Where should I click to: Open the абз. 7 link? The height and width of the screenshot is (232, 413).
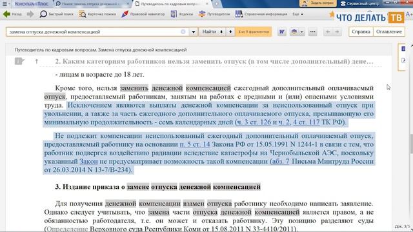(x=280, y=161)
